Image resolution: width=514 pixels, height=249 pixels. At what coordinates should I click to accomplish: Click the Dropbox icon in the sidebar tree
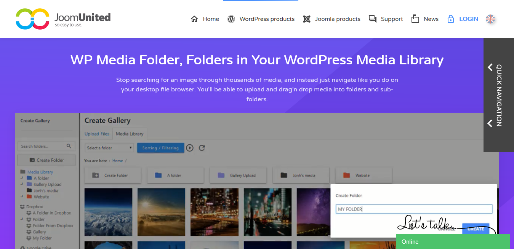pos(22,207)
